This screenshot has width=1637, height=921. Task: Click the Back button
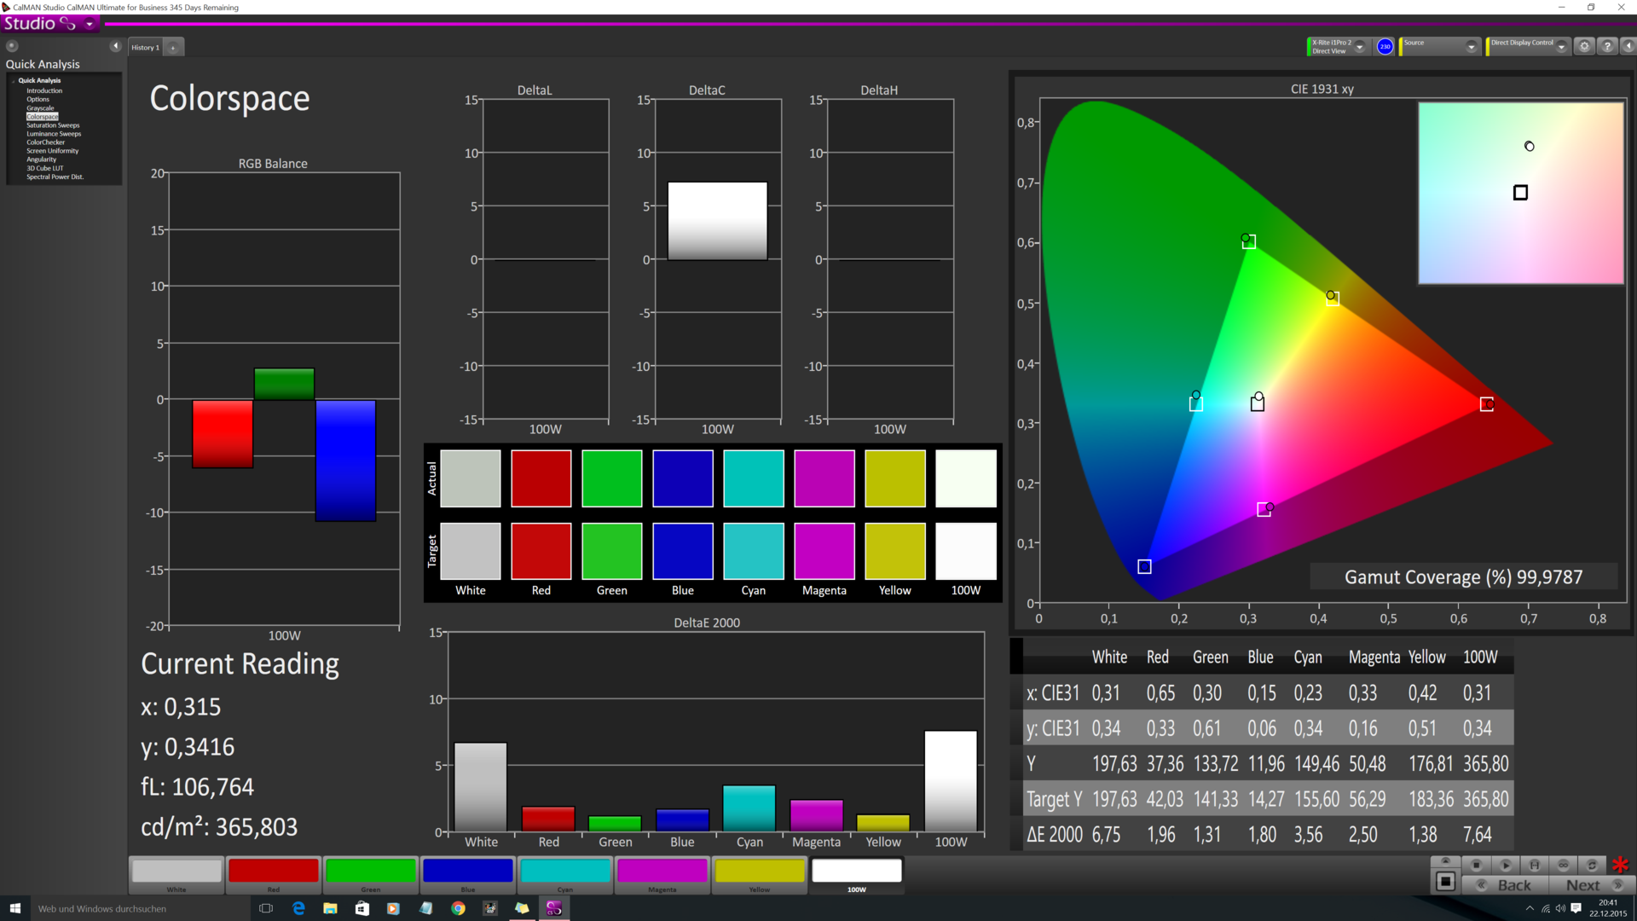coord(1506,885)
